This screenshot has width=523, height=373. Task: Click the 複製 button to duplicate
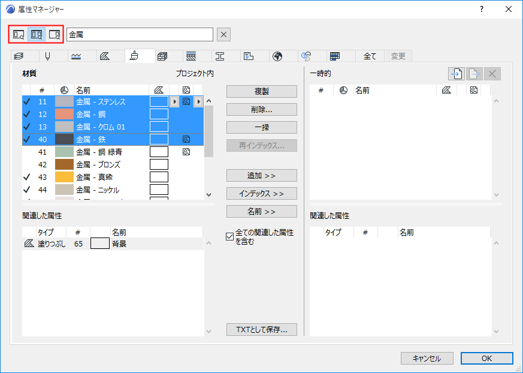(x=261, y=91)
